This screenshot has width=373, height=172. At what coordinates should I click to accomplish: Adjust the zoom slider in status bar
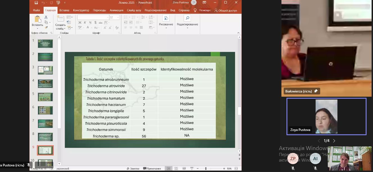(x=206, y=169)
